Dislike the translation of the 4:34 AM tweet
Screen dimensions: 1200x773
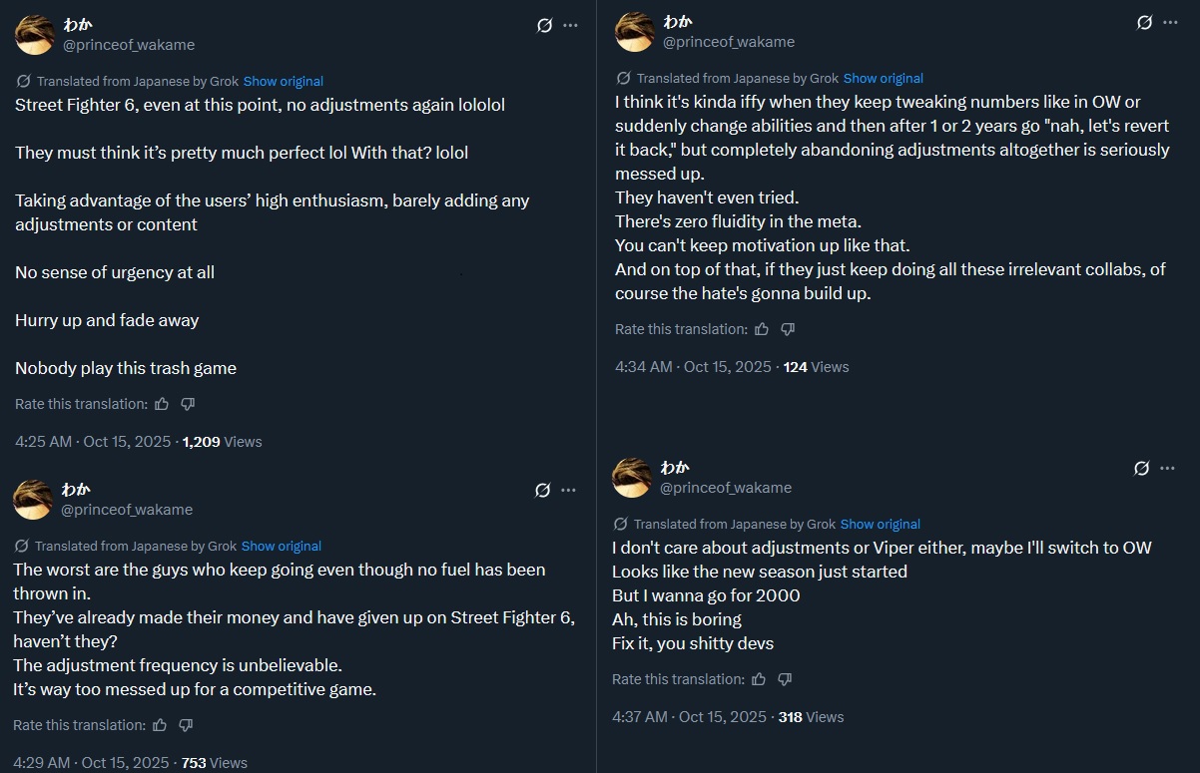click(x=788, y=329)
